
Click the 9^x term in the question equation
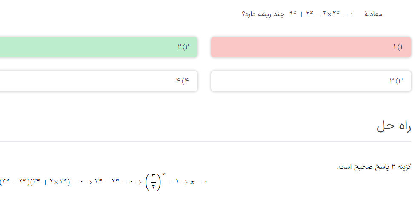click(293, 13)
